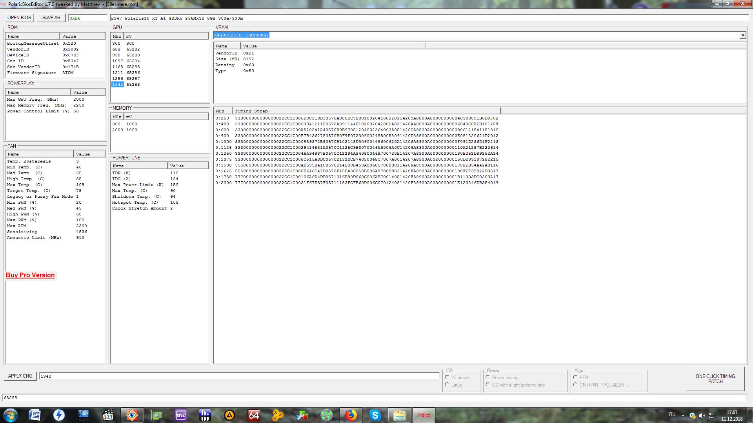This screenshot has width=753, height=423.
Task: Open the Buy Pro Version link
Action: (30, 275)
